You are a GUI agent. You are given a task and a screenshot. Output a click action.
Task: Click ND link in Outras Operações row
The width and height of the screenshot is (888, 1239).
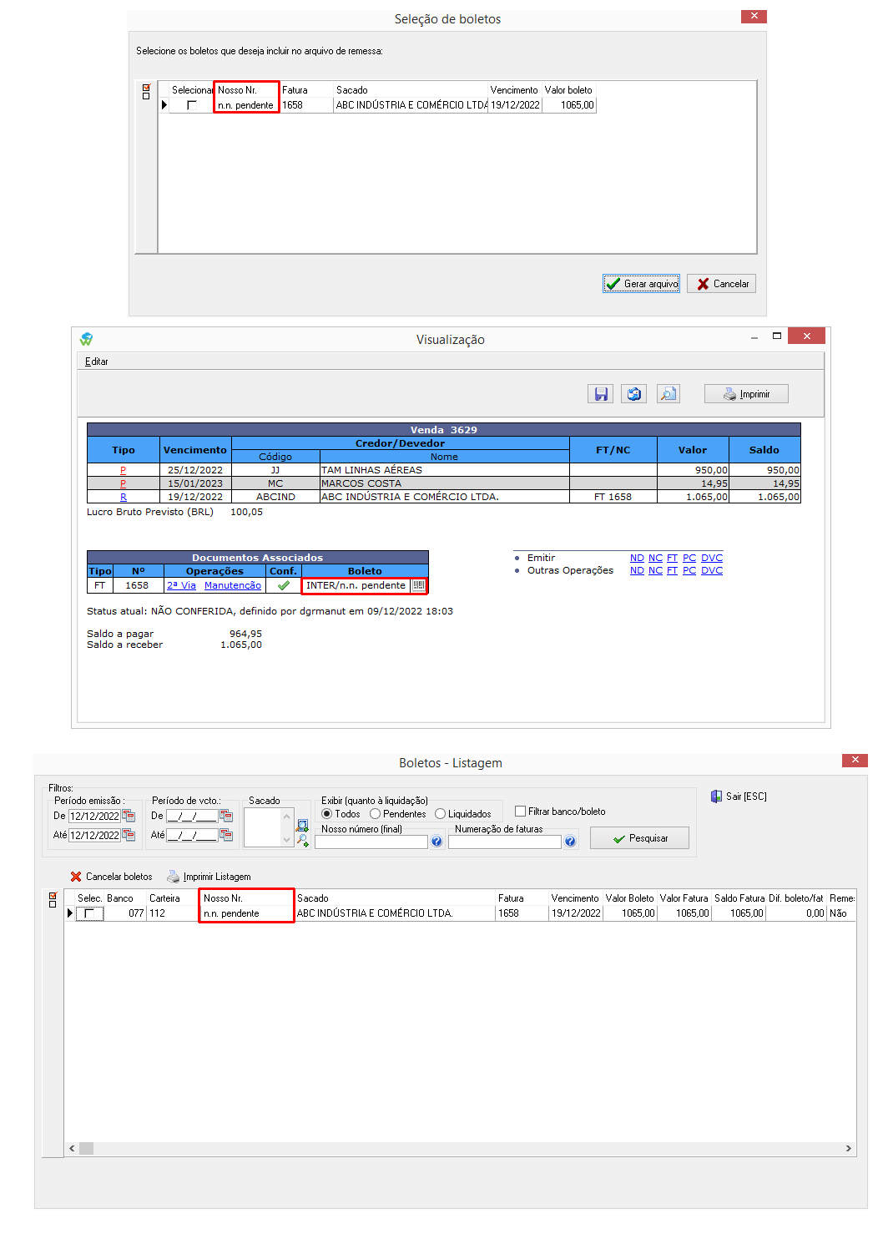coord(637,570)
